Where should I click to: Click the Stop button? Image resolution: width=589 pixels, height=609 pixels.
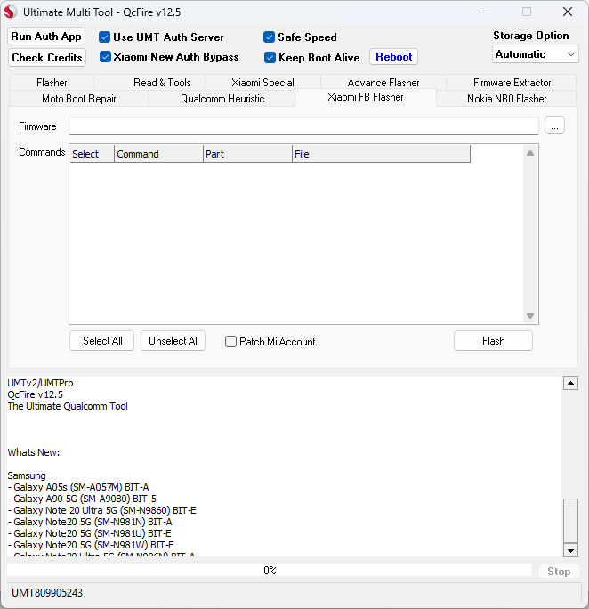(x=559, y=572)
